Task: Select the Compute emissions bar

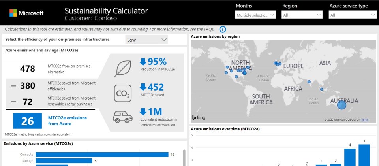Action: [x=102, y=155]
